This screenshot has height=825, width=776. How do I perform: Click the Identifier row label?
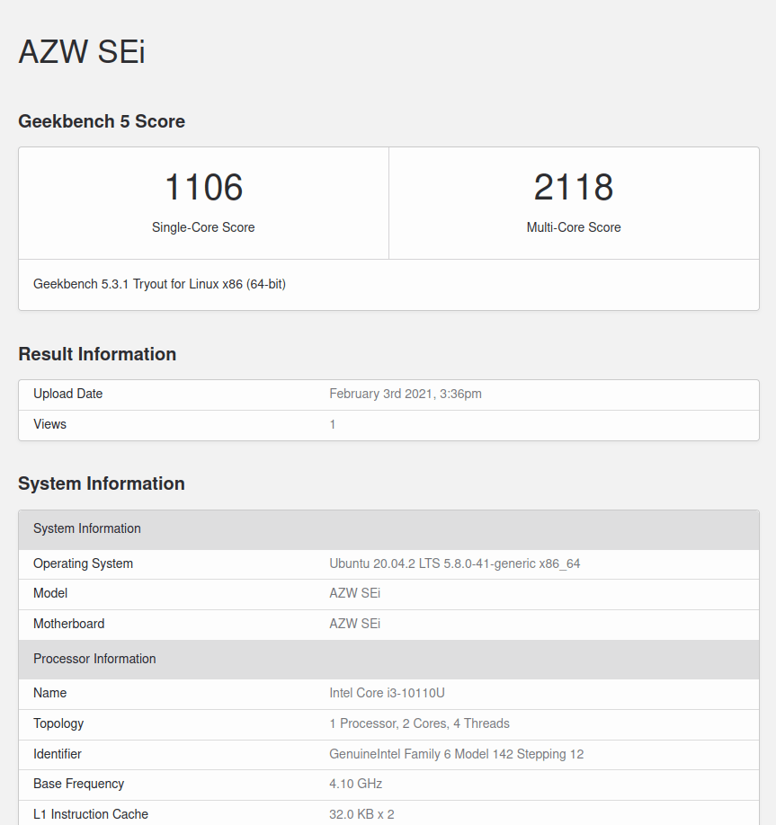[58, 754]
